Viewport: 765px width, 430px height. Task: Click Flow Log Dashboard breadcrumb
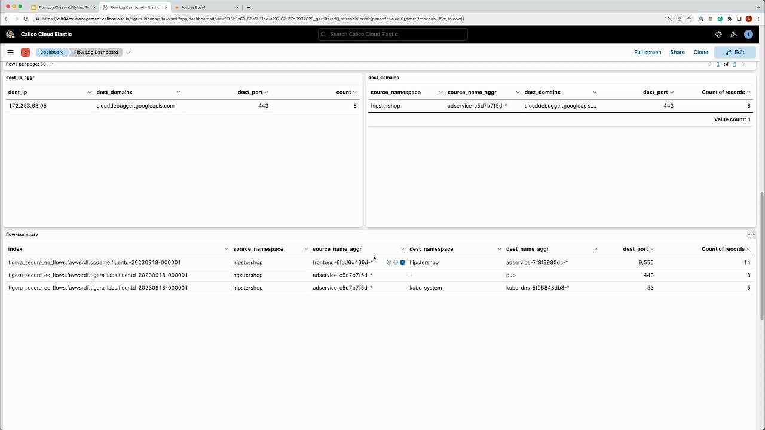coord(96,52)
